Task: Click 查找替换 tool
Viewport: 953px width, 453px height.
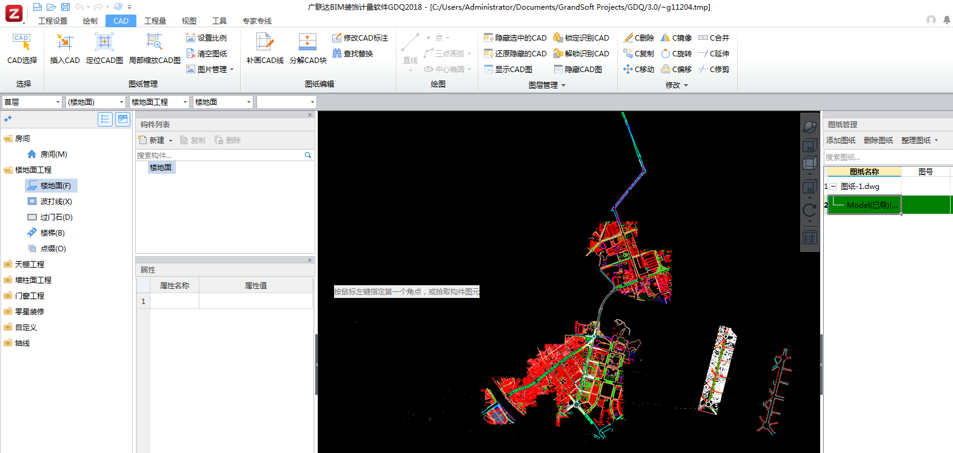Action: click(x=353, y=53)
